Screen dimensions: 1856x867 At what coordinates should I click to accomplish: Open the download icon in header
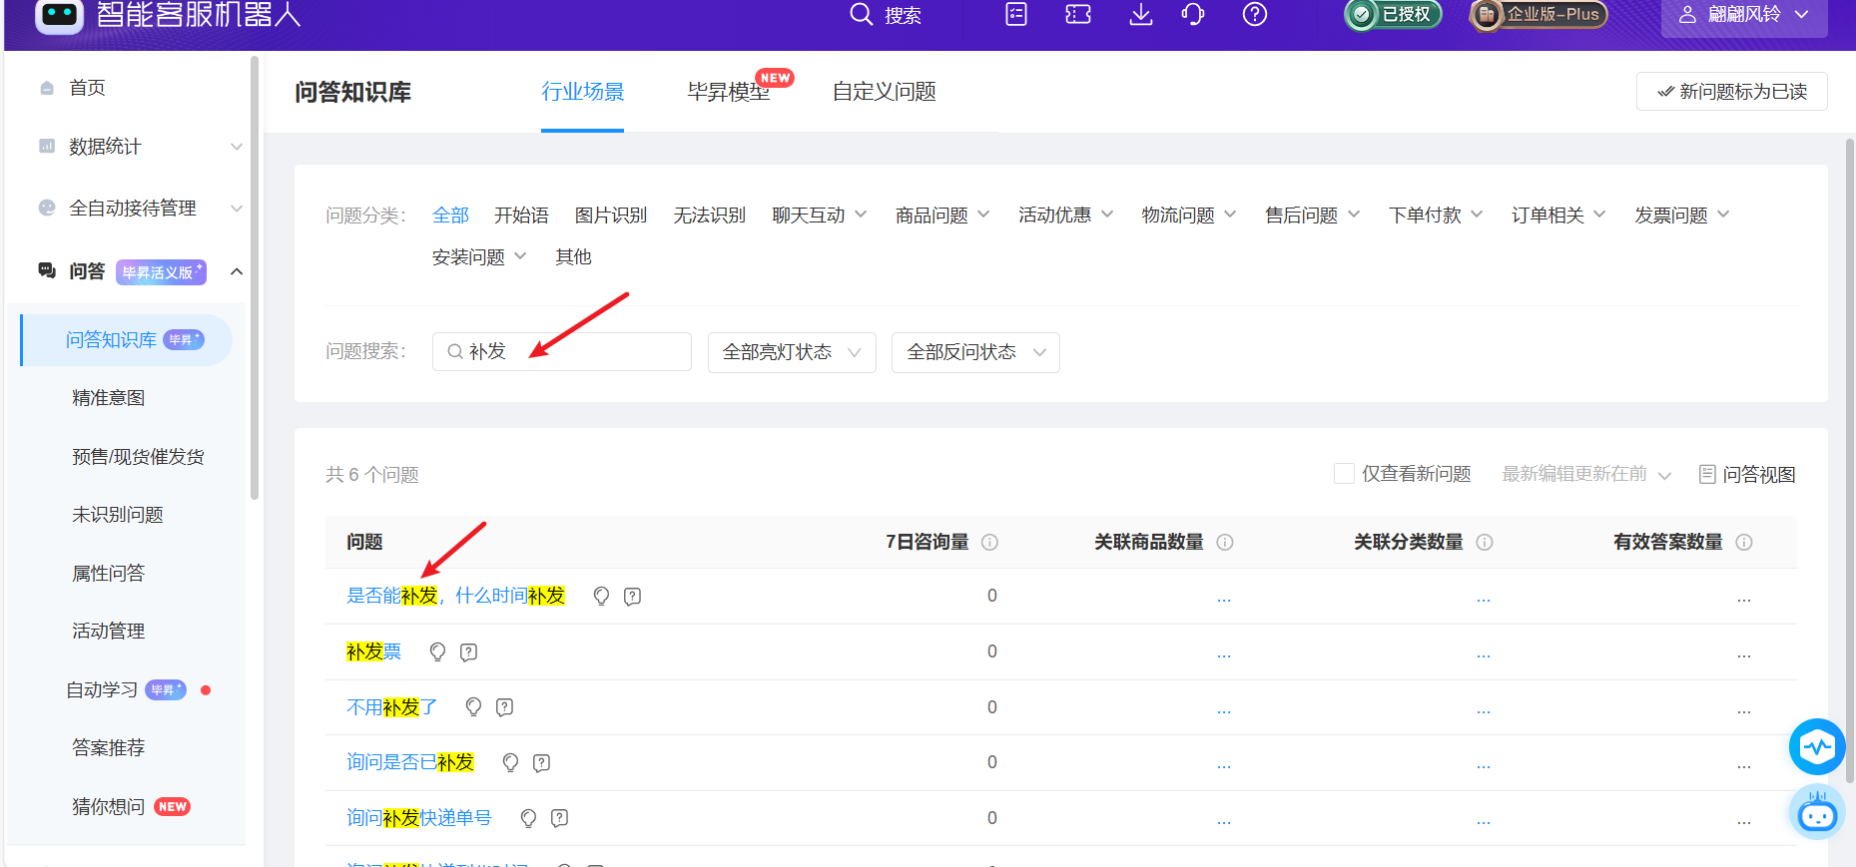[x=1140, y=14]
